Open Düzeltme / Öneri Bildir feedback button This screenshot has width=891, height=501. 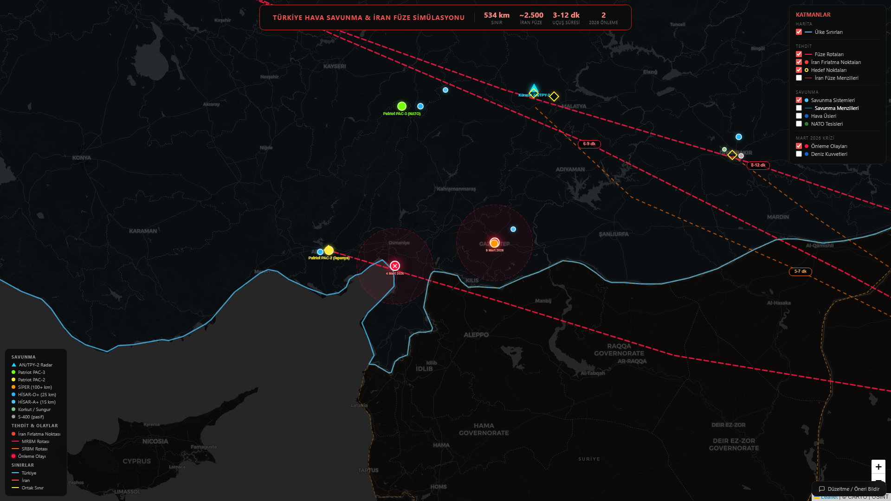coord(849,489)
